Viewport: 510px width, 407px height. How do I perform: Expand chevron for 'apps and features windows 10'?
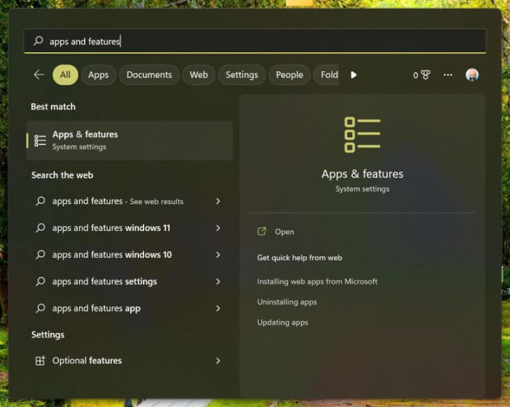(218, 255)
